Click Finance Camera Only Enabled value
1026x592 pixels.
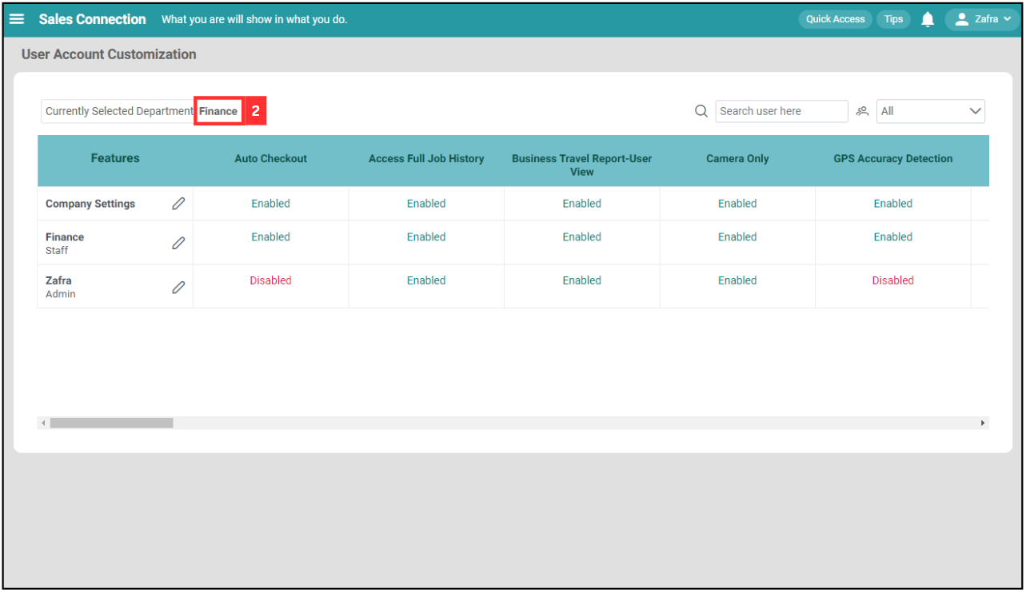click(x=737, y=237)
